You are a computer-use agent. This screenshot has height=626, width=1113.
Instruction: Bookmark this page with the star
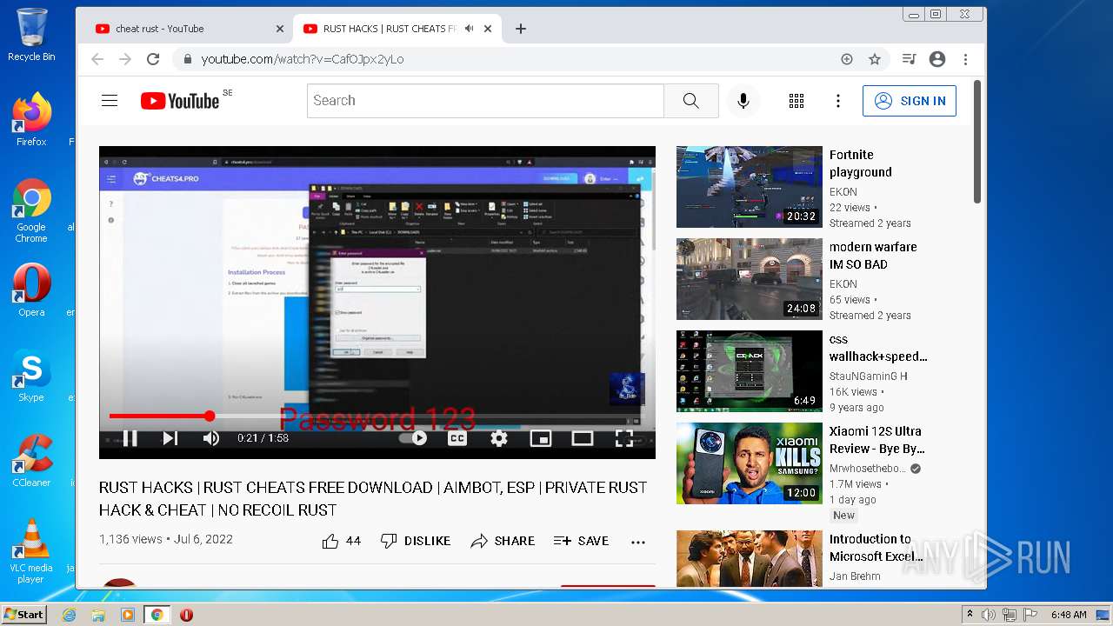[875, 59]
